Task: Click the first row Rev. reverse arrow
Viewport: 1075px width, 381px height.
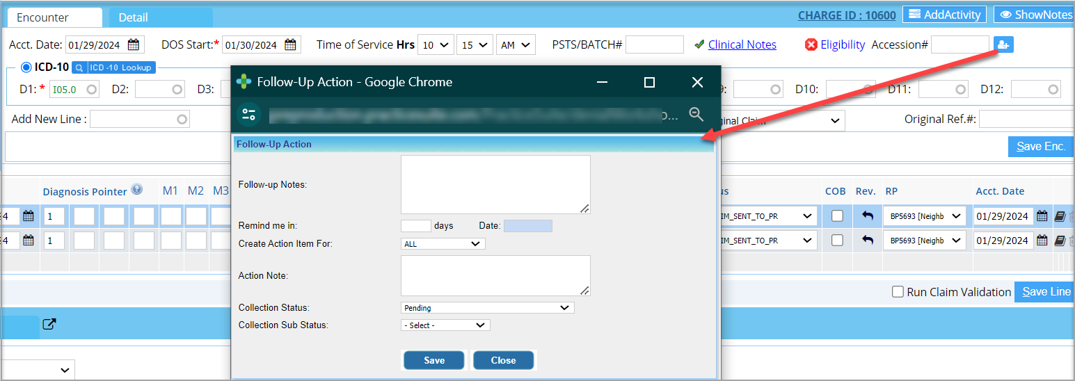Action: 867,216
